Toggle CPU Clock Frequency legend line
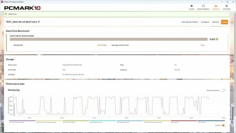This screenshot has width=236, height=133. [22, 121]
